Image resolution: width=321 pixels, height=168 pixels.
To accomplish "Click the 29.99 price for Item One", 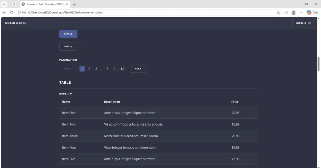I will pos(235,113).
